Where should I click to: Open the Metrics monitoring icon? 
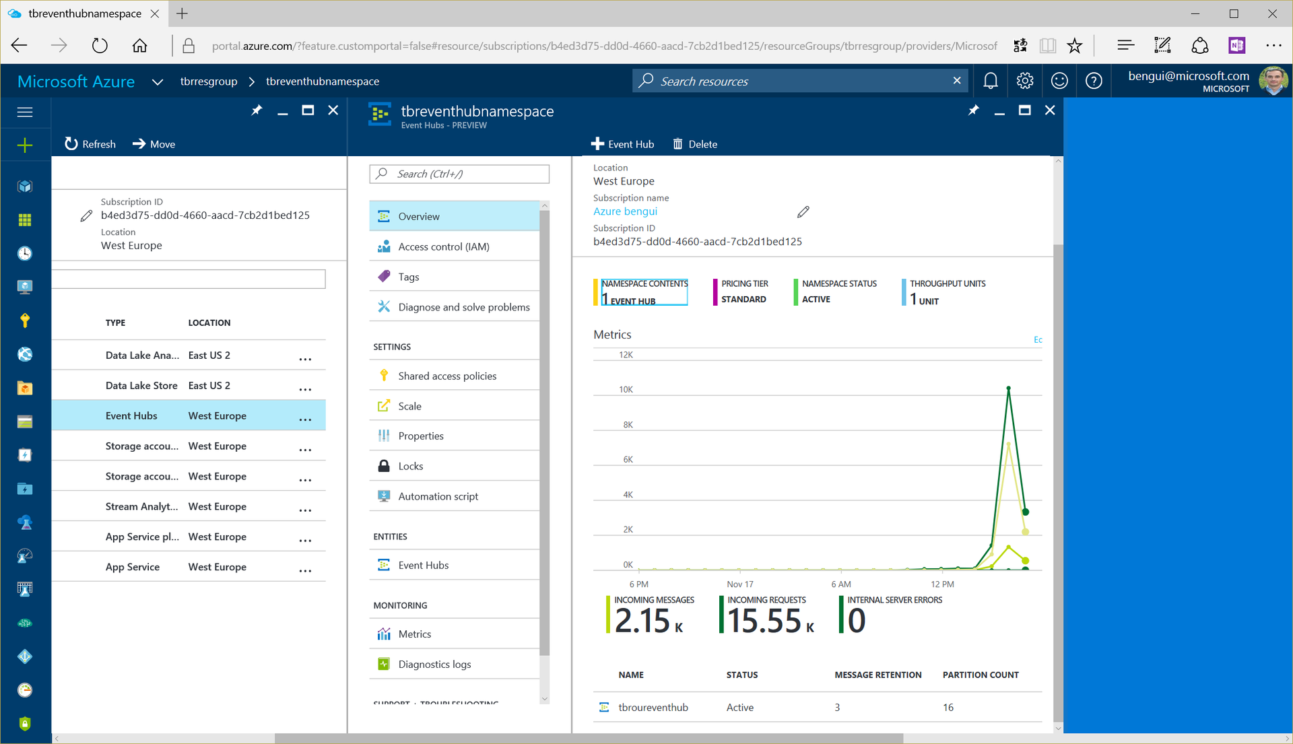click(x=384, y=633)
